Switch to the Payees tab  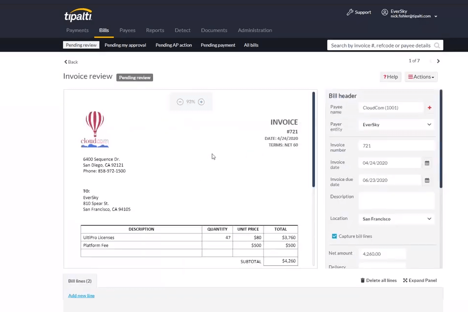pos(127,30)
